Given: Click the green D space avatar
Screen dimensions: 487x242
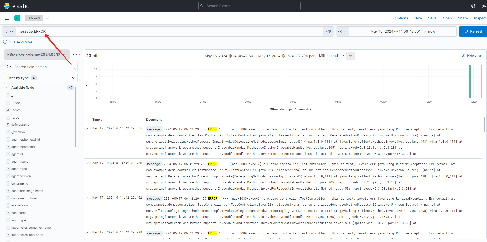Looking at the screenshot, I should click(17, 18).
